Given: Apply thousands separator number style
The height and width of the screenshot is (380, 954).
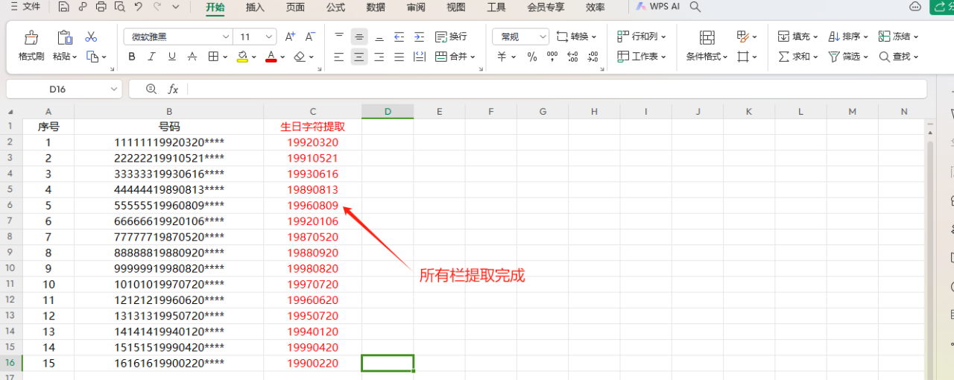Looking at the screenshot, I should (x=552, y=57).
